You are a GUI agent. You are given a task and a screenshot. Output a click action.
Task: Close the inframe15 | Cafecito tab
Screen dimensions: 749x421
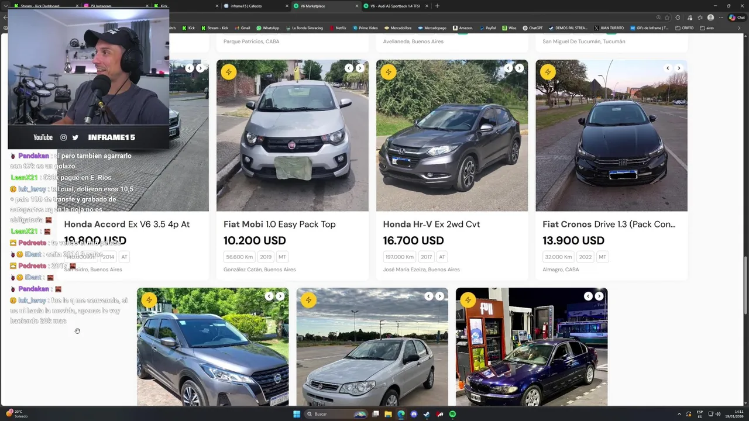[x=287, y=6]
